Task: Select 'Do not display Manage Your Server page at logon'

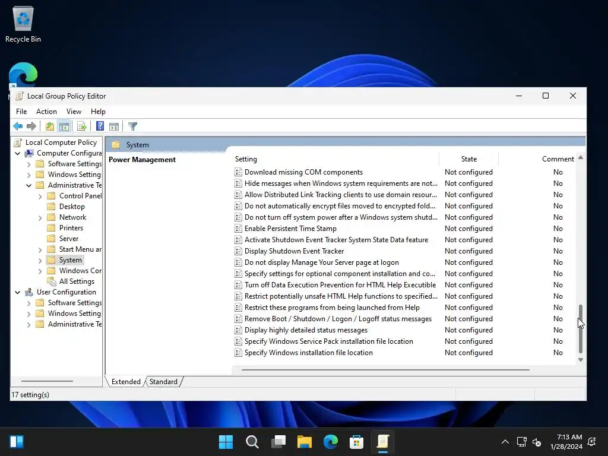Action: point(321,262)
